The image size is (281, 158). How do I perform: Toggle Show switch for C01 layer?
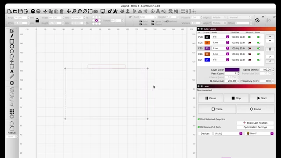tap(259, 60)
